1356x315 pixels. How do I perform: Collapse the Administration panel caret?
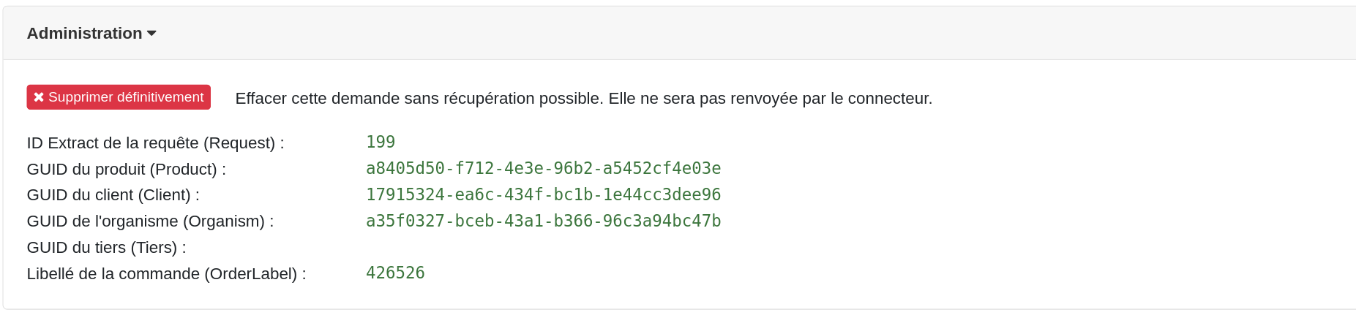click(x=151, y=34)
